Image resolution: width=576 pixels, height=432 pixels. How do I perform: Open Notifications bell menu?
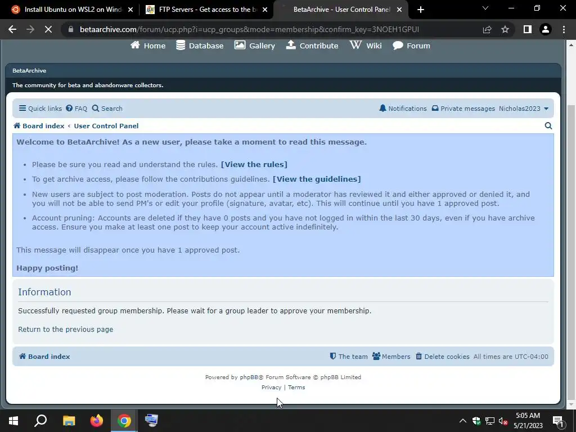point(403,109)
